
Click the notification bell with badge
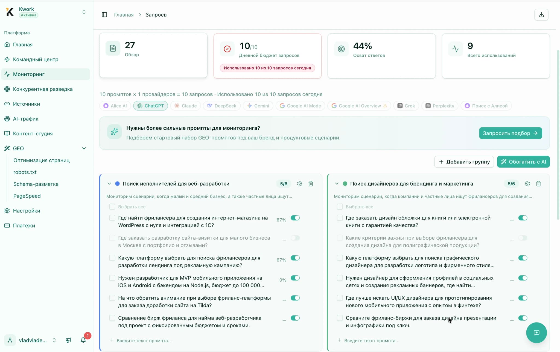tap(83, 340)
